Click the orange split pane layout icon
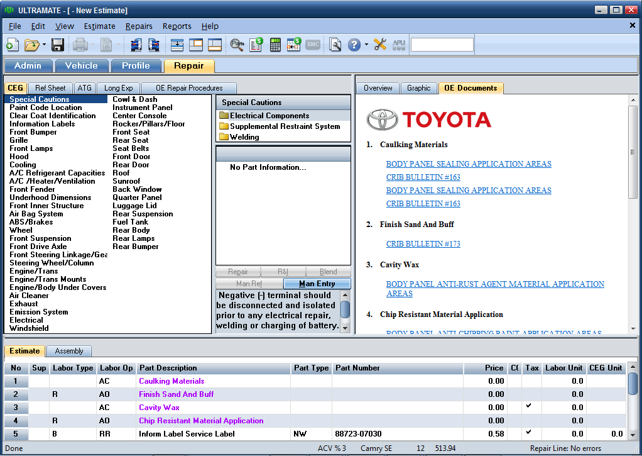 tap(215, 44)
